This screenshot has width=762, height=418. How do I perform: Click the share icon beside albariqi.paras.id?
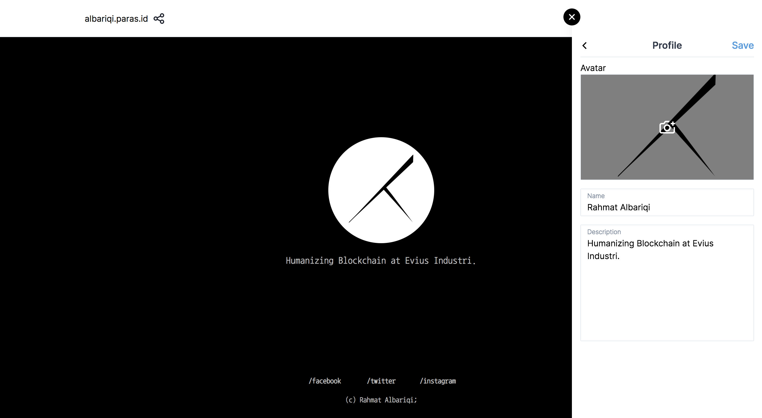159,19
